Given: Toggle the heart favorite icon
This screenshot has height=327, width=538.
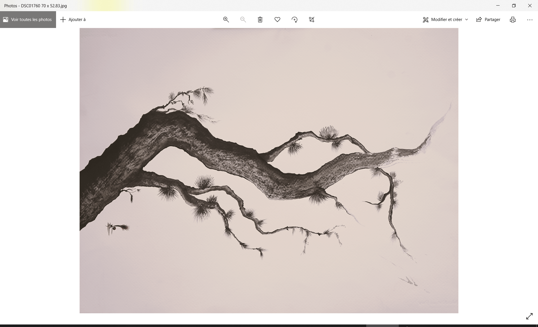Looking at the screenshot, I should (277, 20).
